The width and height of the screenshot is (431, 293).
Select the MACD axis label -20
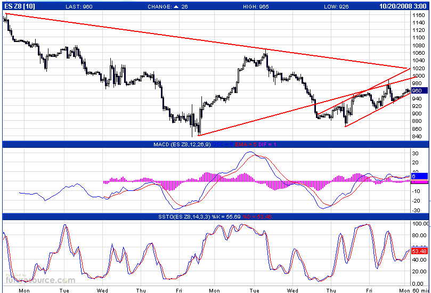[416, 201]
